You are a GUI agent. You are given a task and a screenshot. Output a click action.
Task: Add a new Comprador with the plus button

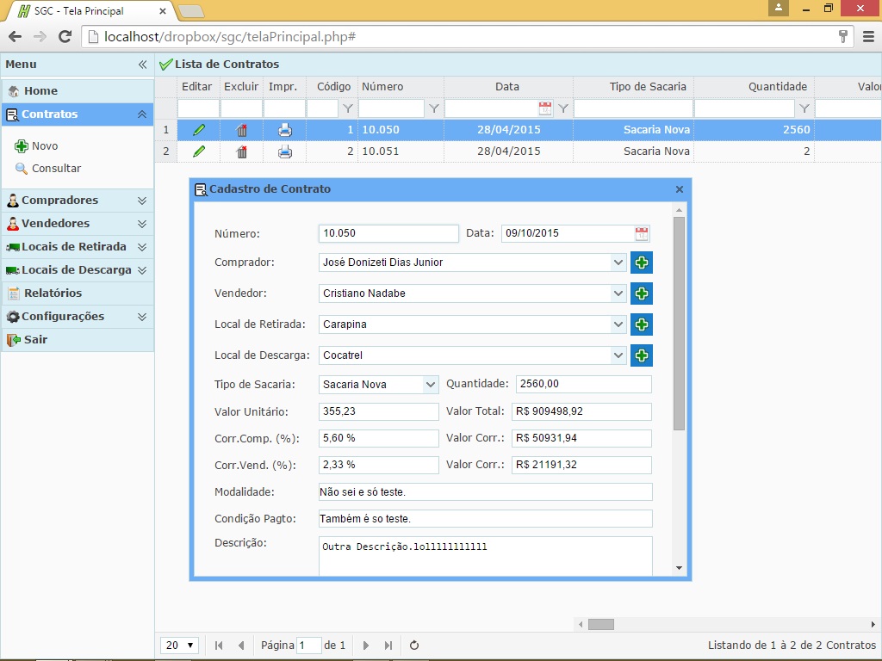[x=641, y=263]
